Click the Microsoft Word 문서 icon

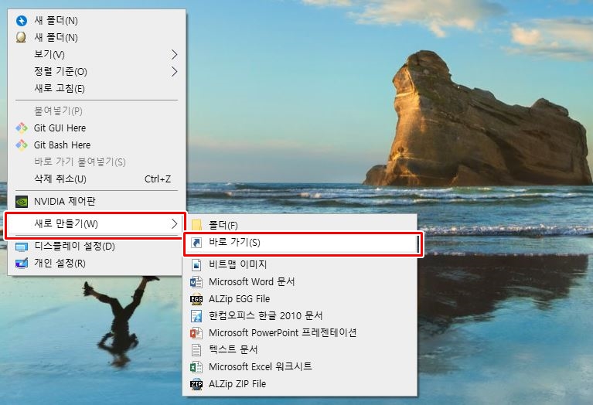coord(196,282)
